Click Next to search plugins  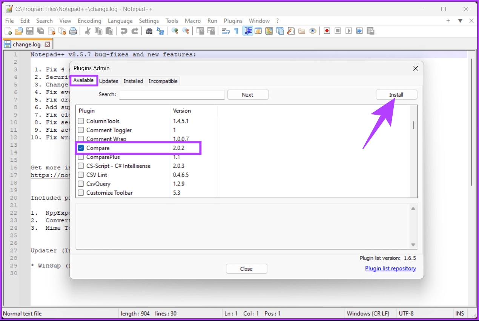248,94
